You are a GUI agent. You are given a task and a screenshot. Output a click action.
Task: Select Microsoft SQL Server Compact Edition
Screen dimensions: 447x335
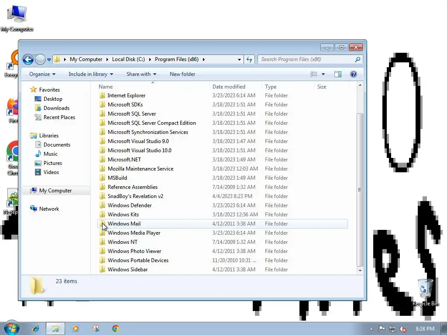click(x=151, y=123)
